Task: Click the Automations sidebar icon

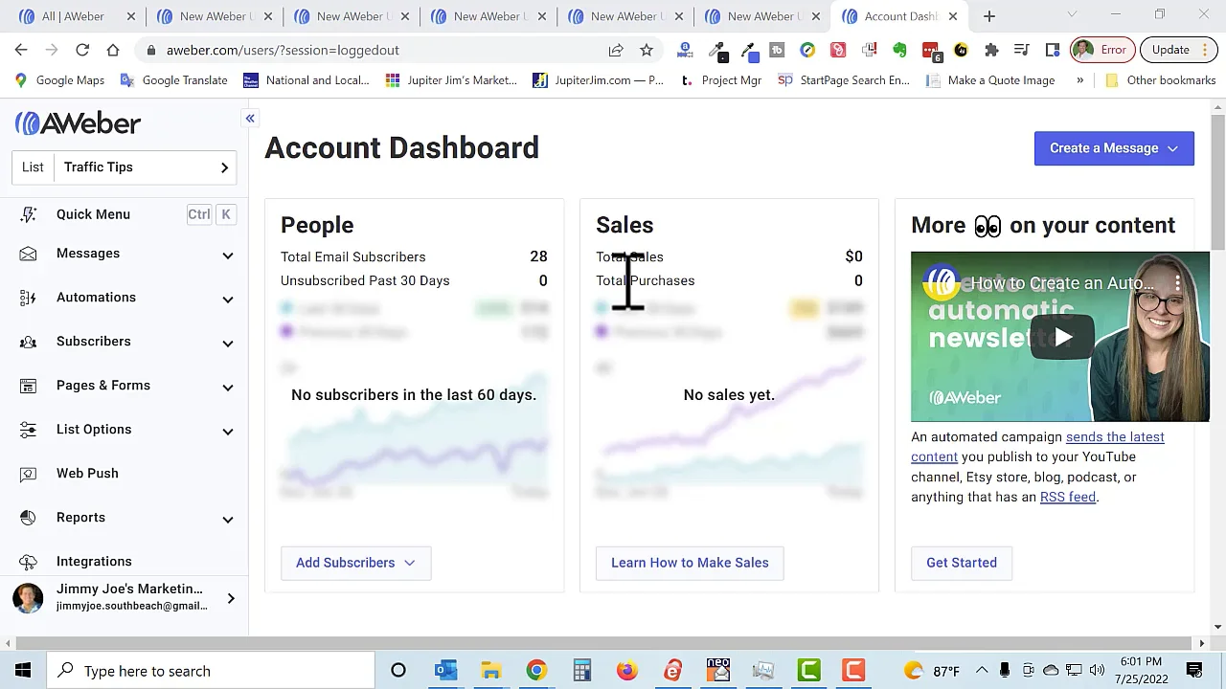Action: click(x=28, y=298)
